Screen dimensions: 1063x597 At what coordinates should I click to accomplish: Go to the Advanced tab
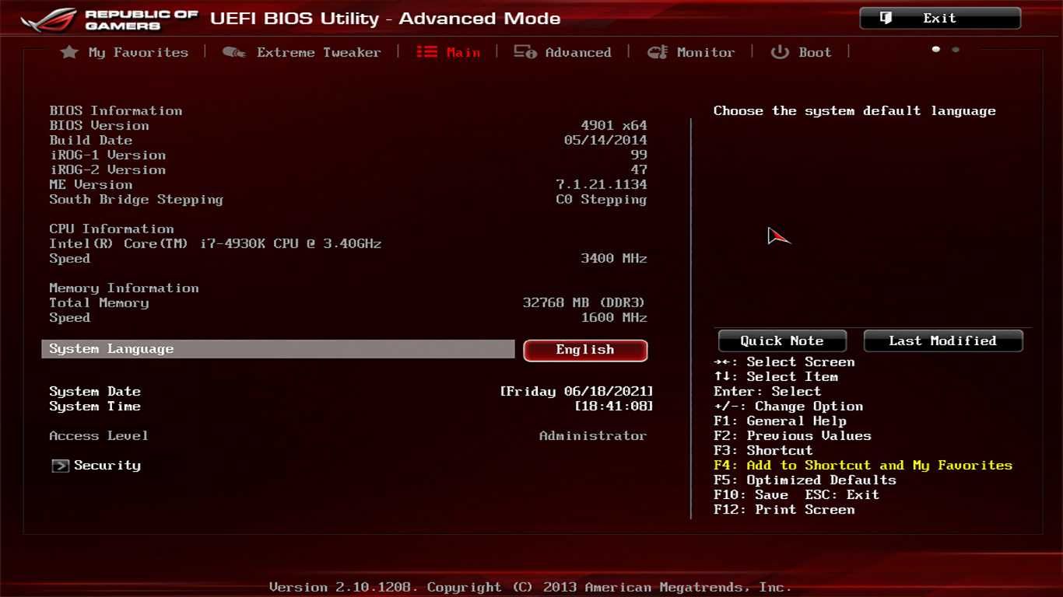pyautogui.click(x=577, y=52)
